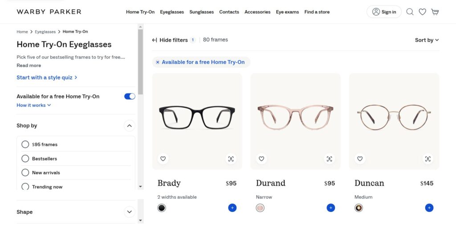Viewport: 456px width, 228px height.
Task: Click the Shop by list scroll down arrow
Action: click(x=140, y=187)
